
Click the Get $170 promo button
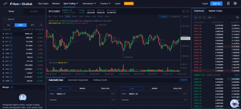(129, 4)
